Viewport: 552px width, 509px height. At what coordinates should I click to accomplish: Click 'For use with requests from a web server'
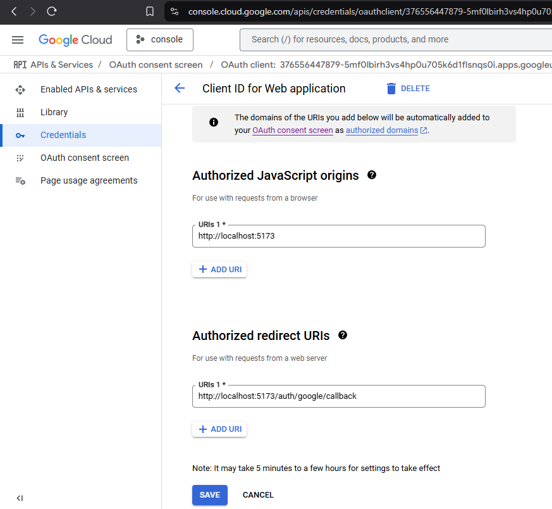tap(259, 358)
